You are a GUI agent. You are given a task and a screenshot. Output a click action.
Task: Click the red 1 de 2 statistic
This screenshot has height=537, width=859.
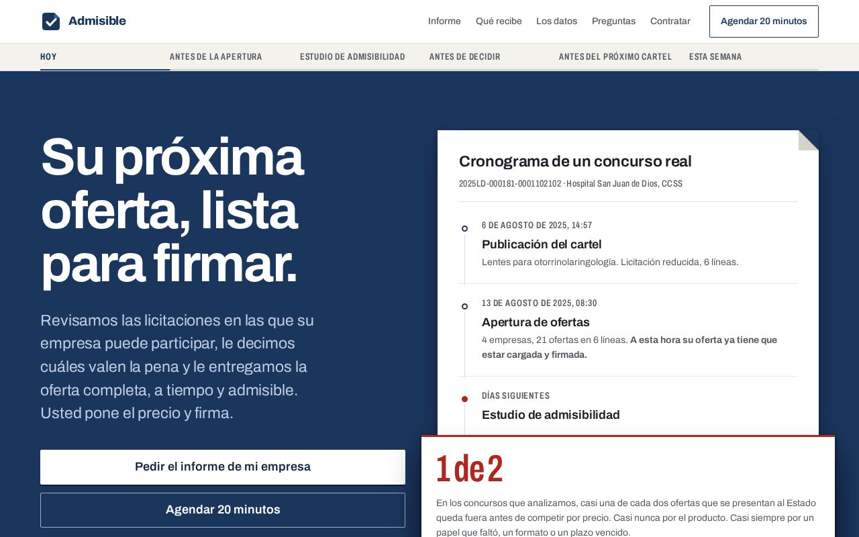click(x=470, y=469)
